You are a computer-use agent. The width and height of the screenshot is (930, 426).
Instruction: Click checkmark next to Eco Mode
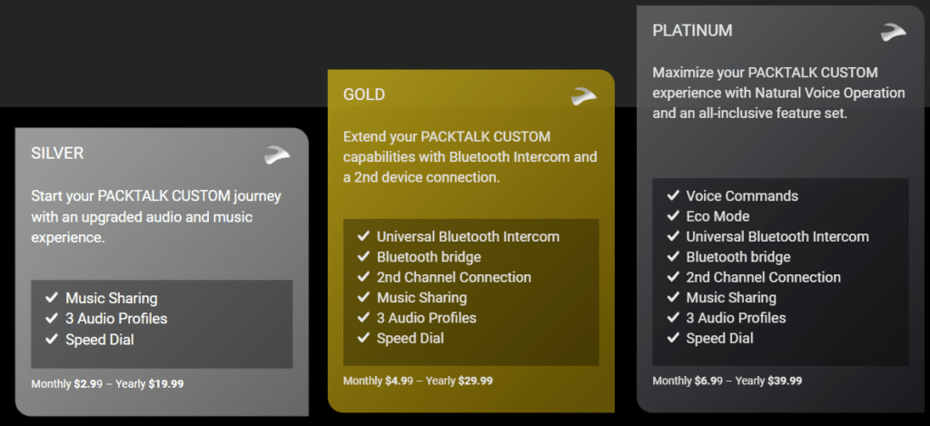[673, 216]
